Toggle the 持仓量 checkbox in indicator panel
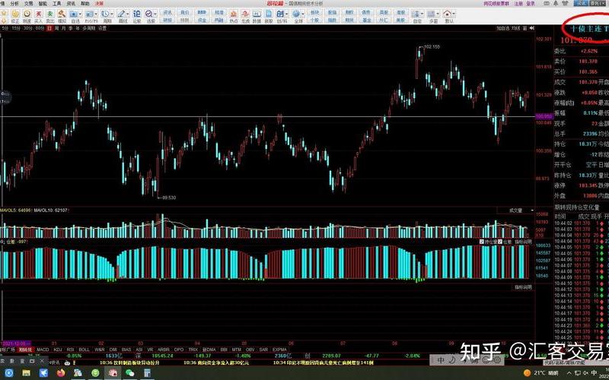 point(483,242)
